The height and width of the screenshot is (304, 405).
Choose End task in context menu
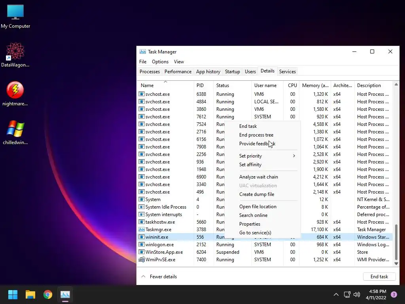coord(263,126)
